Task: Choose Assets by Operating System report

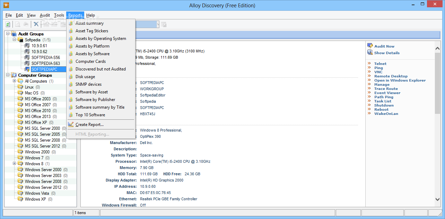Action: pyautogui.click(x=101, y=39)
